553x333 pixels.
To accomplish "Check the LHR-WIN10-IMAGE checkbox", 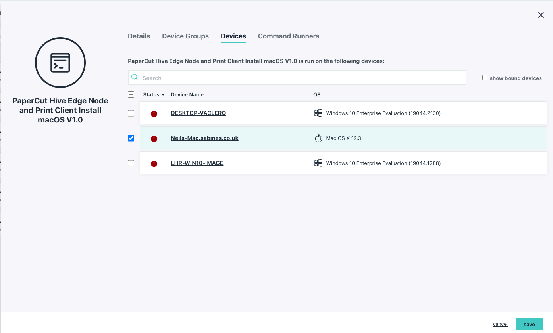I will point(131,163).
